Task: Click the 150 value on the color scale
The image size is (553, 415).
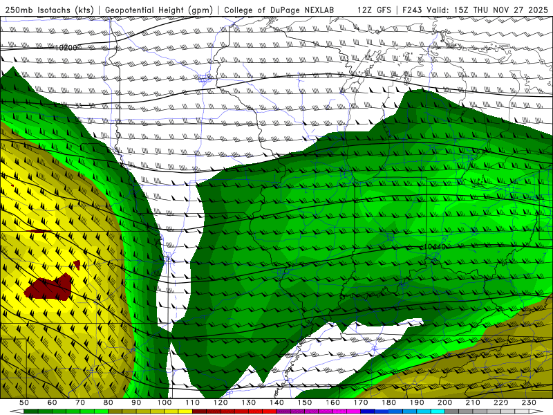Action: coord(304,403)
